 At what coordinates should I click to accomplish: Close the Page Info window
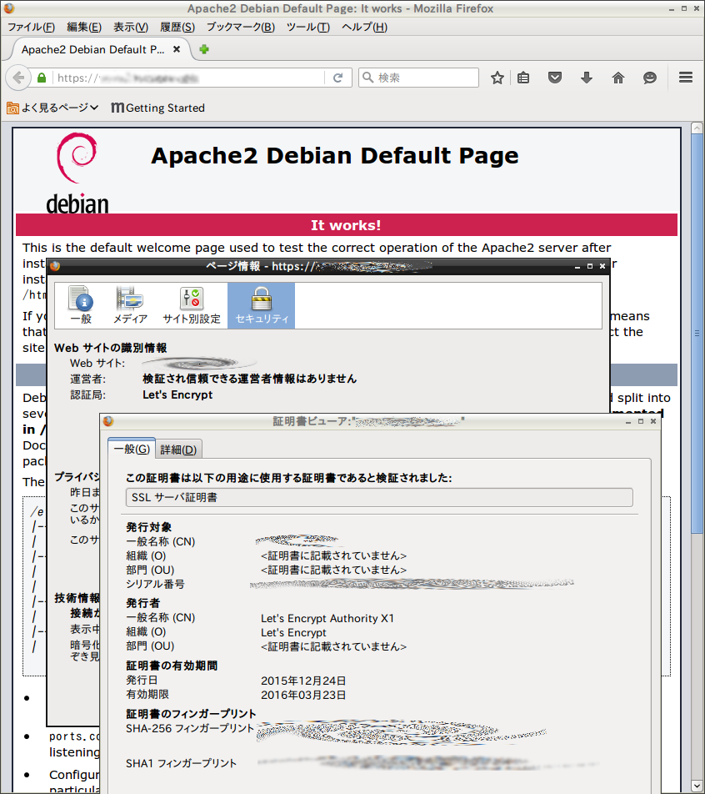point(602,266)
